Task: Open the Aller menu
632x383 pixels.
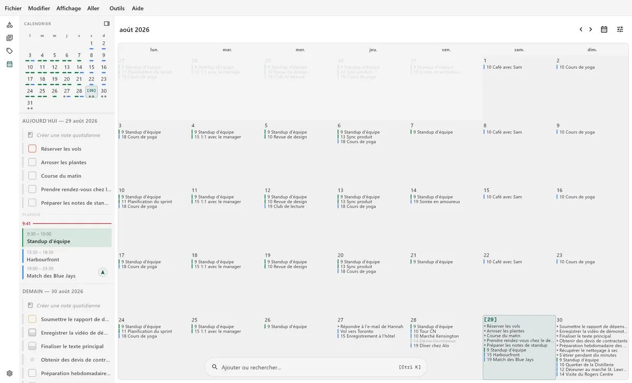Action: click(93, 8)
